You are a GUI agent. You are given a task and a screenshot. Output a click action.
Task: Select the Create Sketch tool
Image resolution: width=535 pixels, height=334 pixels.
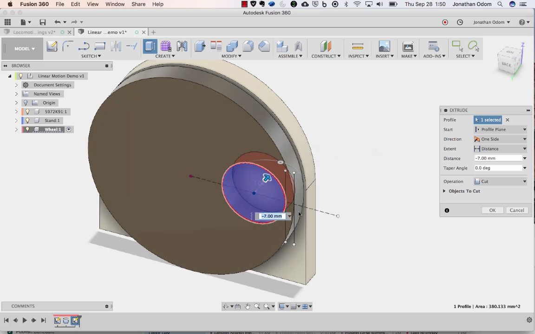[52, 46]
